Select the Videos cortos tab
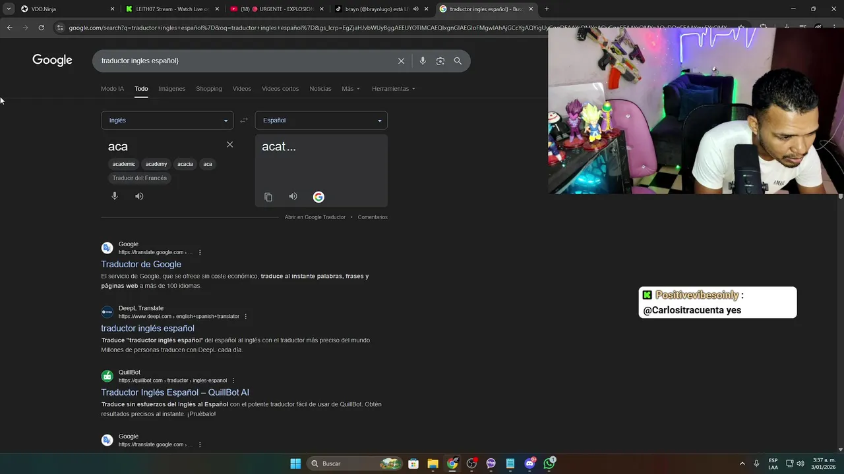Viewport: 844px width, 474px height. (x=280, y=89)
